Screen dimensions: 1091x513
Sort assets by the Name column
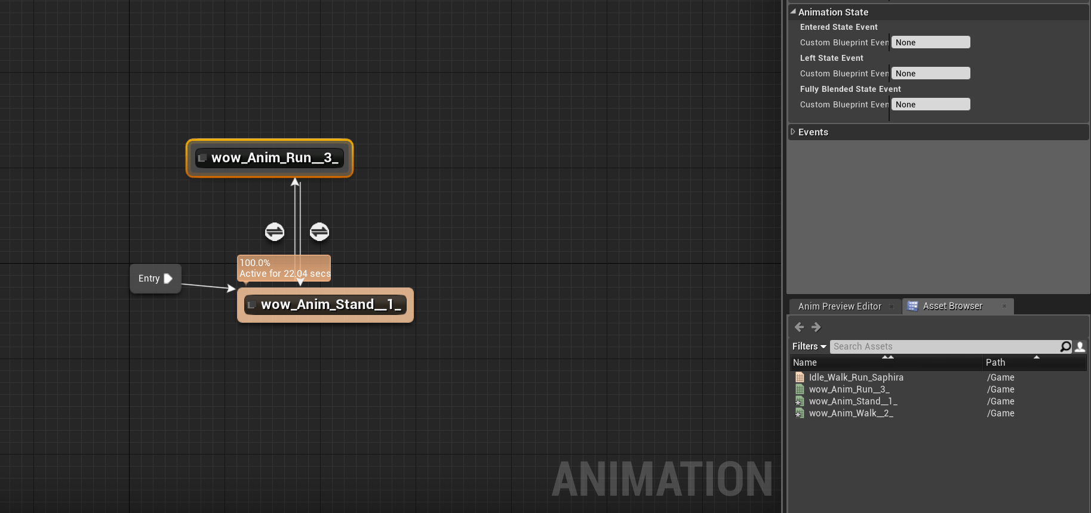886,362
